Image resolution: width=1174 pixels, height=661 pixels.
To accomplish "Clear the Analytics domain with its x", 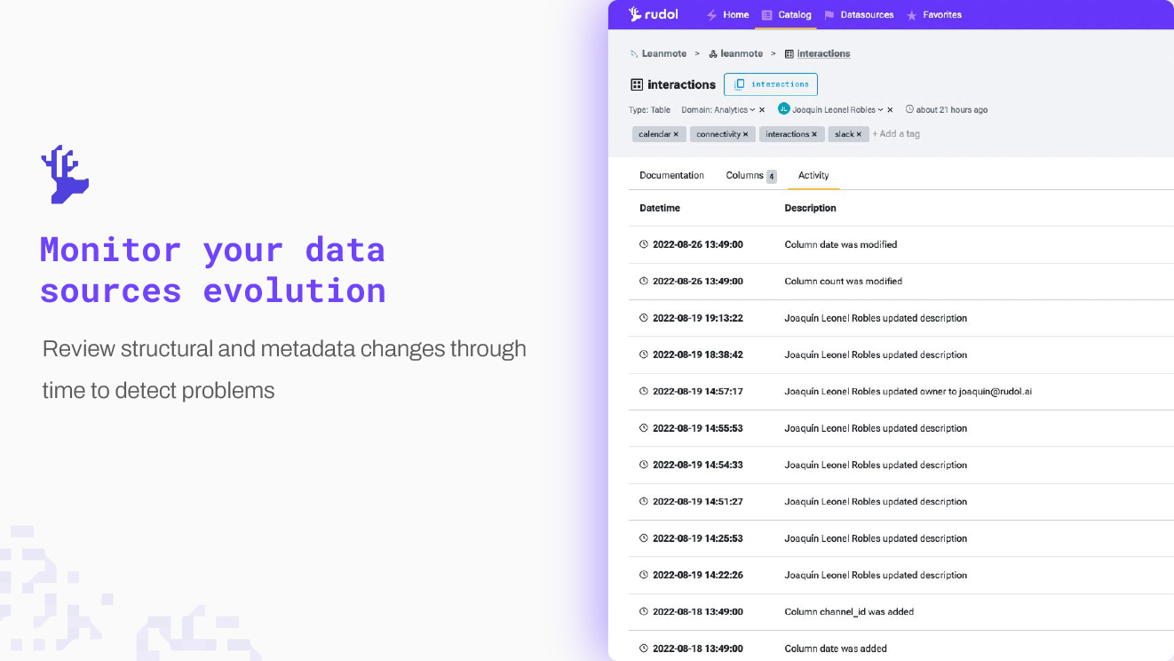I will tap(762, 110).
